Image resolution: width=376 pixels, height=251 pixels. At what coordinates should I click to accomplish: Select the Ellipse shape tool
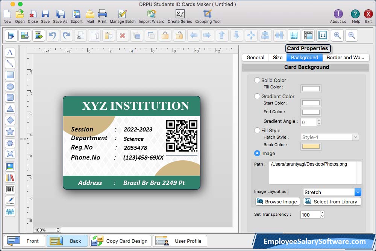point(10,86)
